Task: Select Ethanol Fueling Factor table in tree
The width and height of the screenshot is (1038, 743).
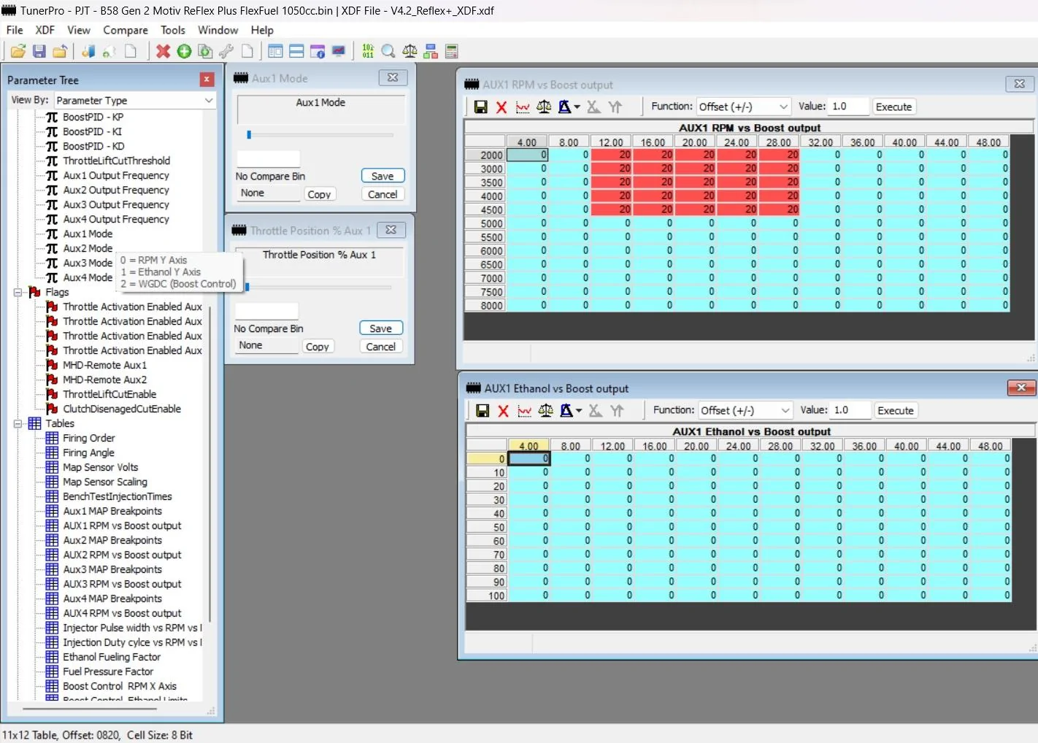Action: (x=112, y=657)
